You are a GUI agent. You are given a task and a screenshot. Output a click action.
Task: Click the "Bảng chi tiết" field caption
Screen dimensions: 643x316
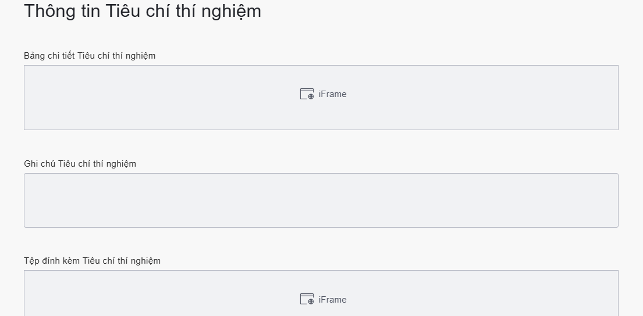tap(49, 56)
